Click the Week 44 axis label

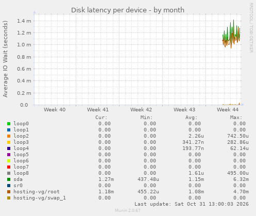tap(228, 110)
